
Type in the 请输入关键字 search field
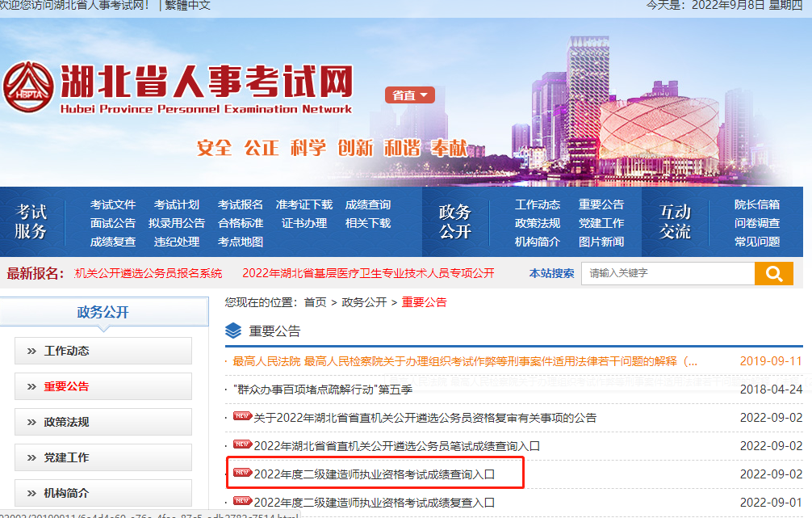(x=668, y=274)
